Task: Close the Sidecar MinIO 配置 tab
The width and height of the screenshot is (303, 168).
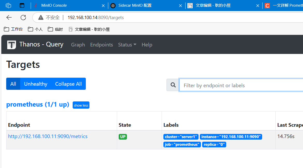Action: point(180,6)
